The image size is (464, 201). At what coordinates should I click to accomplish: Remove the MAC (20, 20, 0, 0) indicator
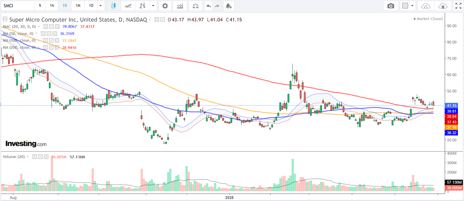(x=57, y=27)
